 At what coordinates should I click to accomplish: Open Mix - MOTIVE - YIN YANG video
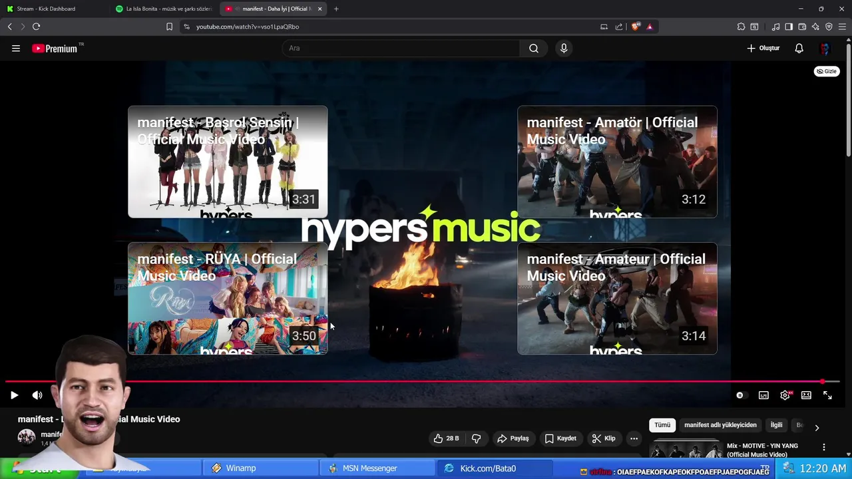click(x=762, y=450)
